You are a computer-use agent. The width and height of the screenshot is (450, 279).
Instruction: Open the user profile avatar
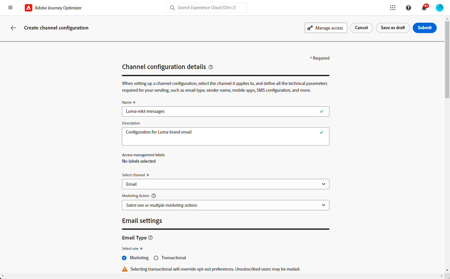tap(440, 8)
